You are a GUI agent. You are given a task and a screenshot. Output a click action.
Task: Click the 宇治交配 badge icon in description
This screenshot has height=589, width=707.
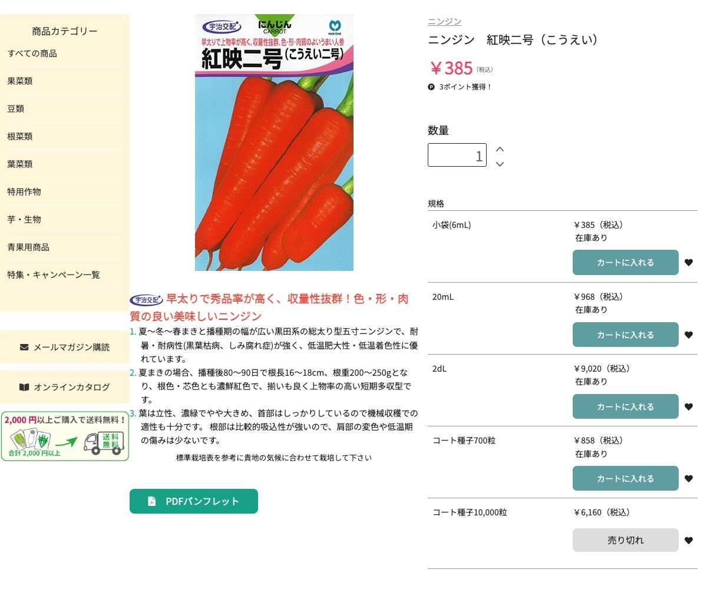tap(146, 300)
